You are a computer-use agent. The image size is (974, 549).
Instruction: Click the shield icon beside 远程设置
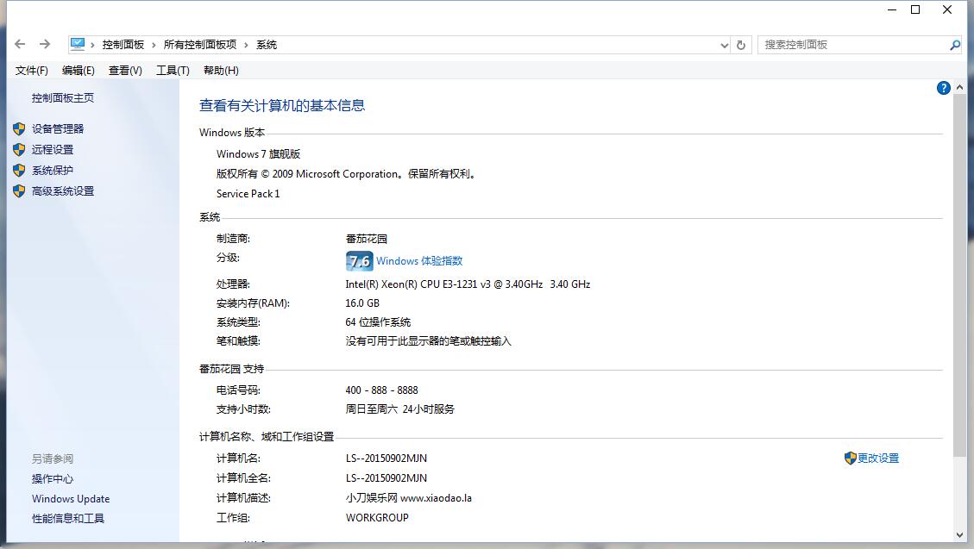19,149
